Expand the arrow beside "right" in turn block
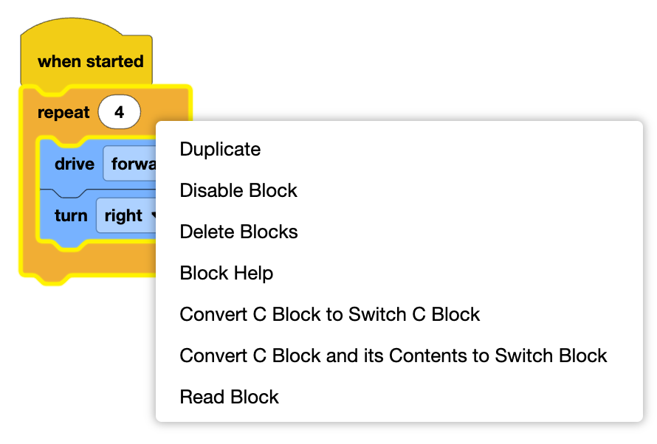Viewport: 657px width, 444px height. [x=154, y=216]
